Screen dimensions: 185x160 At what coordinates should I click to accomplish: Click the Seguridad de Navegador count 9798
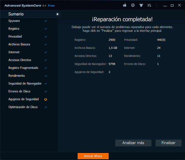pos(112,64)
